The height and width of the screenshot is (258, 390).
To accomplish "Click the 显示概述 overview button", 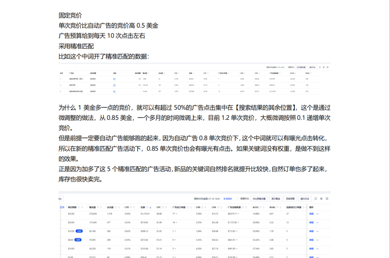I will [x=276, y=199].
